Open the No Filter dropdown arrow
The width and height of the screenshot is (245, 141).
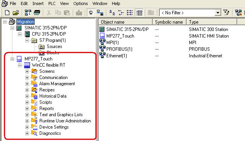click(218, 13)
